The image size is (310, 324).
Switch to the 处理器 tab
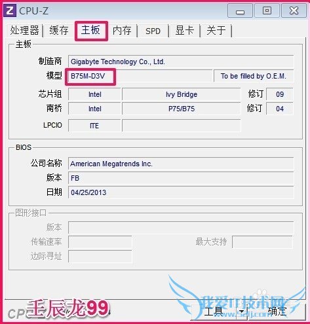(24, 30)
